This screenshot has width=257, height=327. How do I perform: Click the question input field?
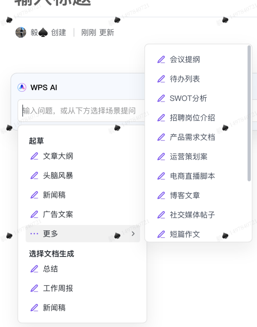click(77, 111)
